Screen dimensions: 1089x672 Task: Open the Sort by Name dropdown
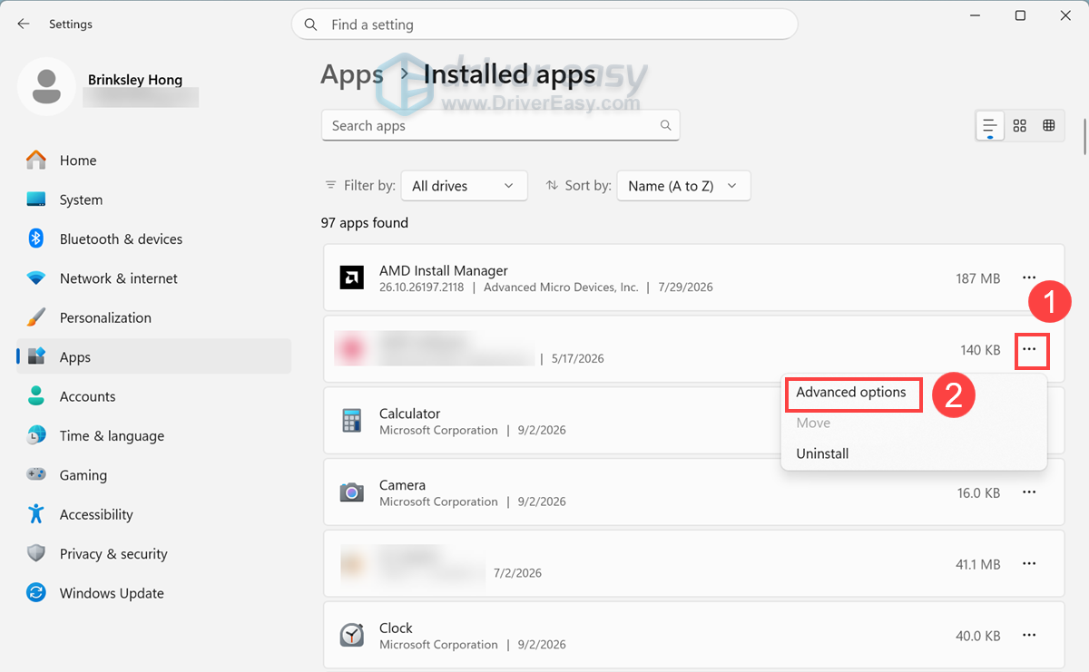pyautogui.click(x=683, y=186)
